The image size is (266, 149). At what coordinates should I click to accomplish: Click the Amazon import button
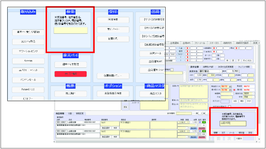[28, 61]
